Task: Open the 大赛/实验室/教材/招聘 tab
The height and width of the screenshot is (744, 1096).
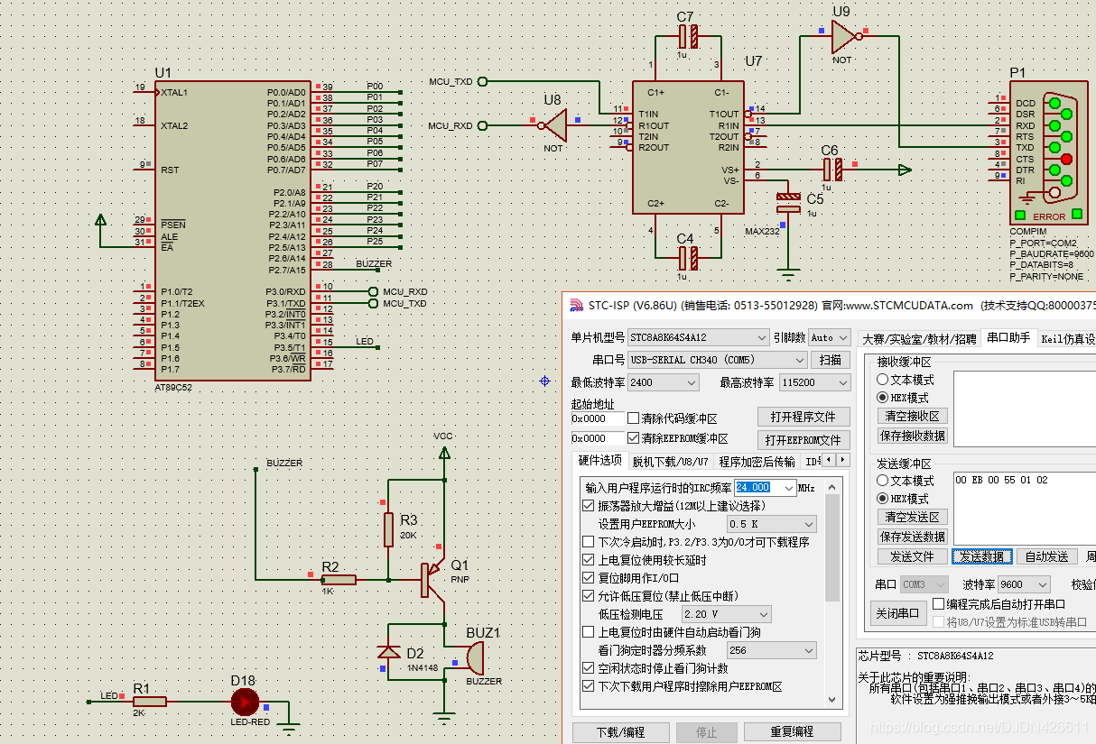Action: coord(919,339)
